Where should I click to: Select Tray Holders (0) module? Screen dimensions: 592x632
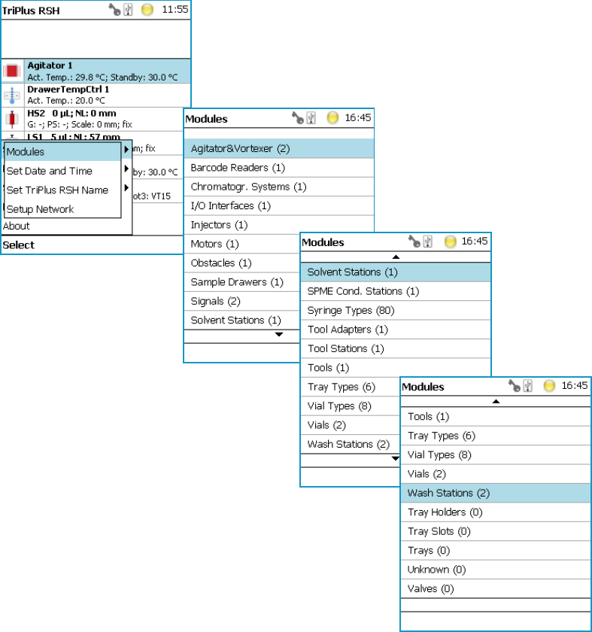point(496,512)
